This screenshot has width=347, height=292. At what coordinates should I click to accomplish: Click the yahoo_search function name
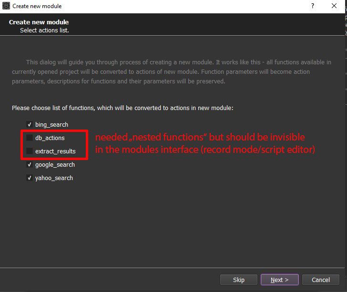point(54,178)
